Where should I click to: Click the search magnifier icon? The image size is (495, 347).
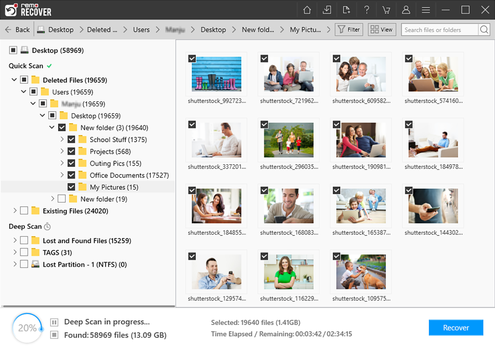click(x=484, y=30)
